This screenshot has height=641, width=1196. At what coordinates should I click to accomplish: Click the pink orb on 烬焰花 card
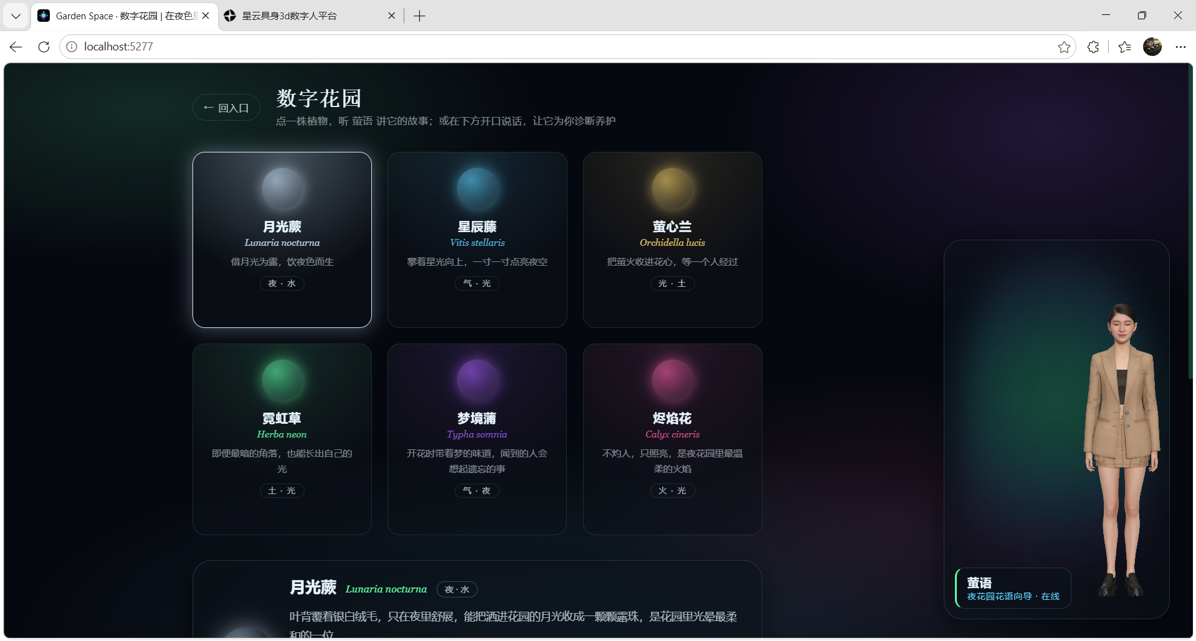(673, 380)
